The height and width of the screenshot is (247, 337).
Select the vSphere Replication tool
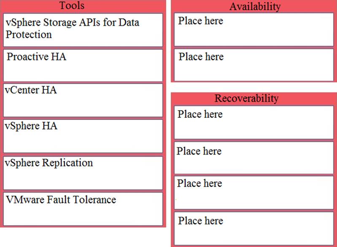pos(83,173)
